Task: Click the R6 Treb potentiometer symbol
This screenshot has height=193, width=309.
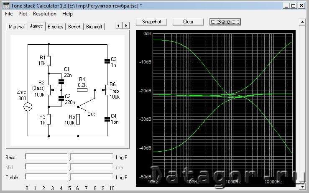Action: (x=107, y=90)
